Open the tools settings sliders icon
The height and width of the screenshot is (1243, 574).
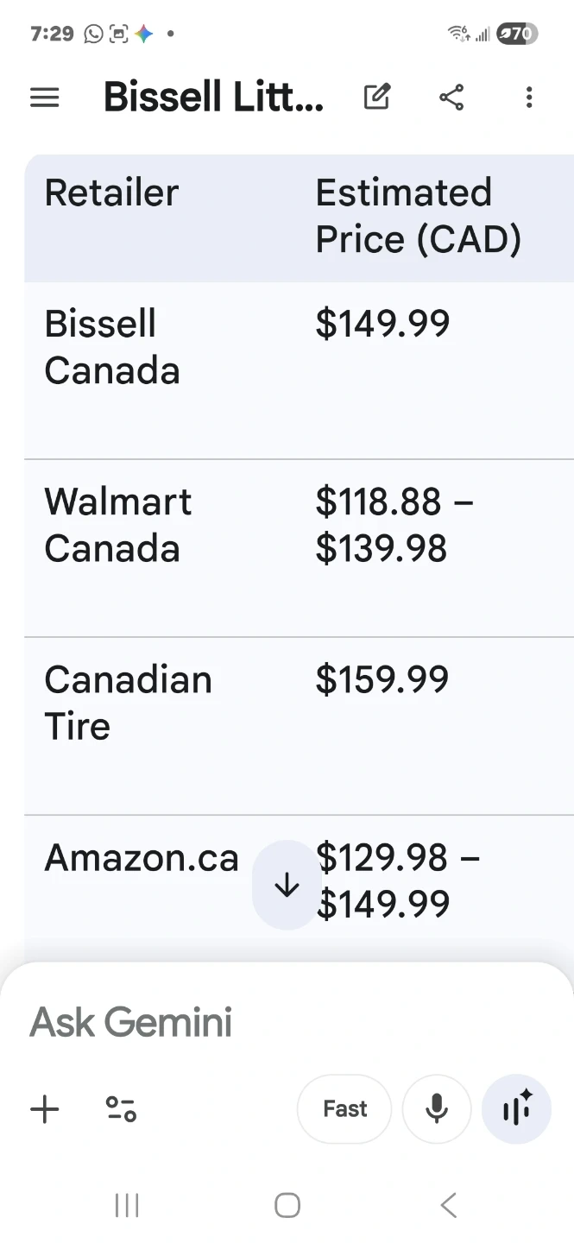121,1109
